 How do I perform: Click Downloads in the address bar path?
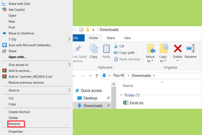(141, 75)
